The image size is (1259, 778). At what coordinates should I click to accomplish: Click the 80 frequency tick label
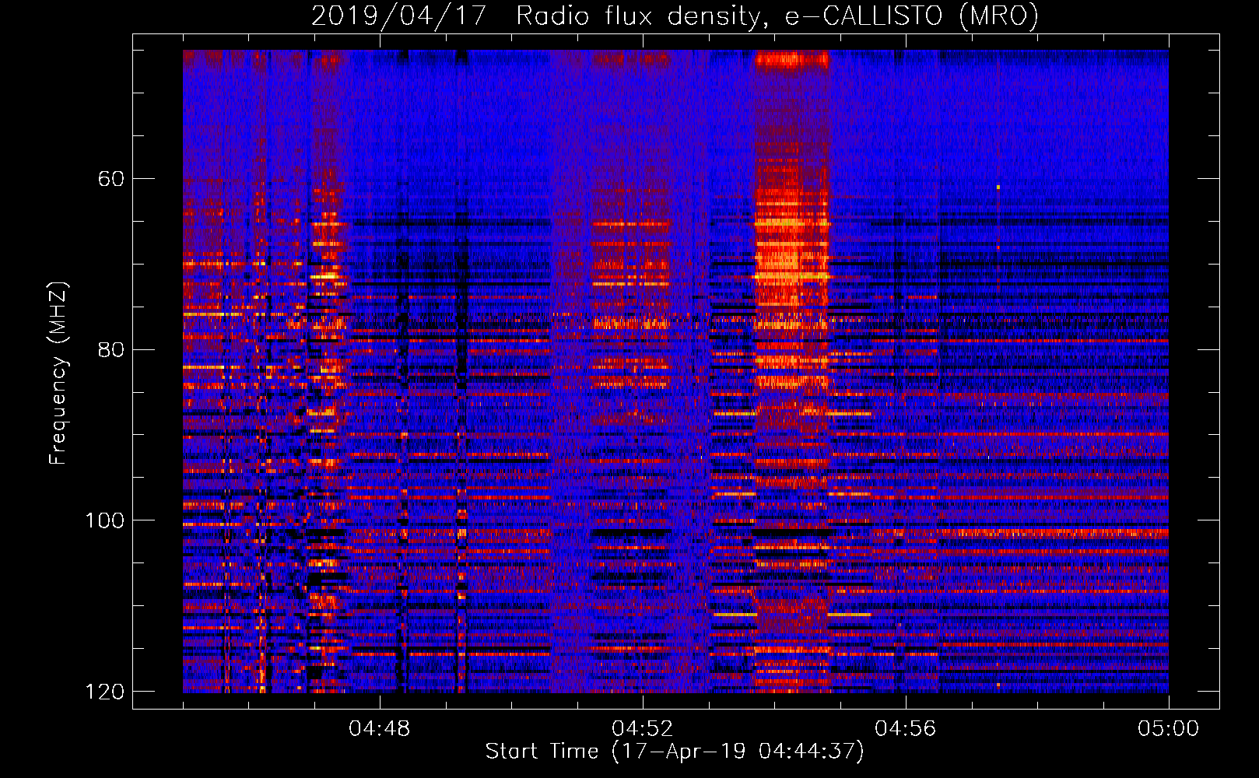(x=111, y=349)
